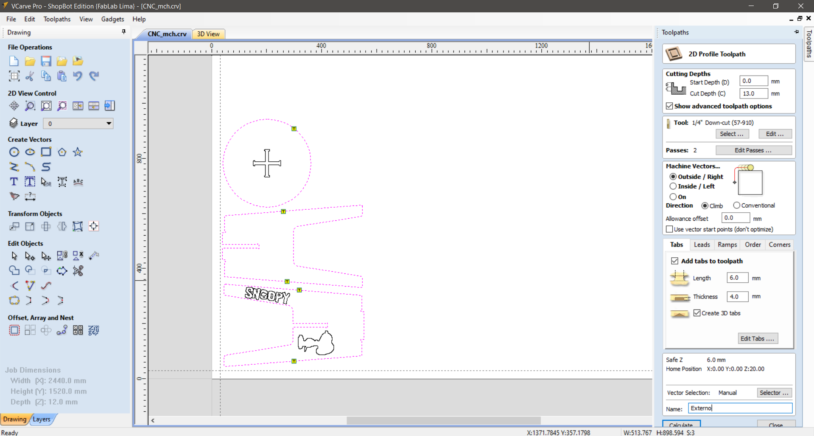Activate Zoom magnifier tool
The height and width of the screenshot is (436, 814).
tap(30, 106)
